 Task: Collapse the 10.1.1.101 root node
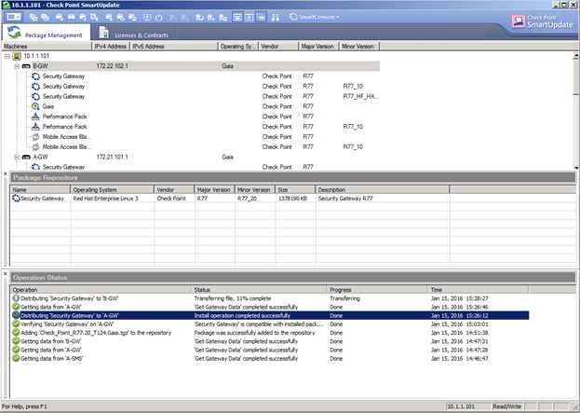[7, 56]
